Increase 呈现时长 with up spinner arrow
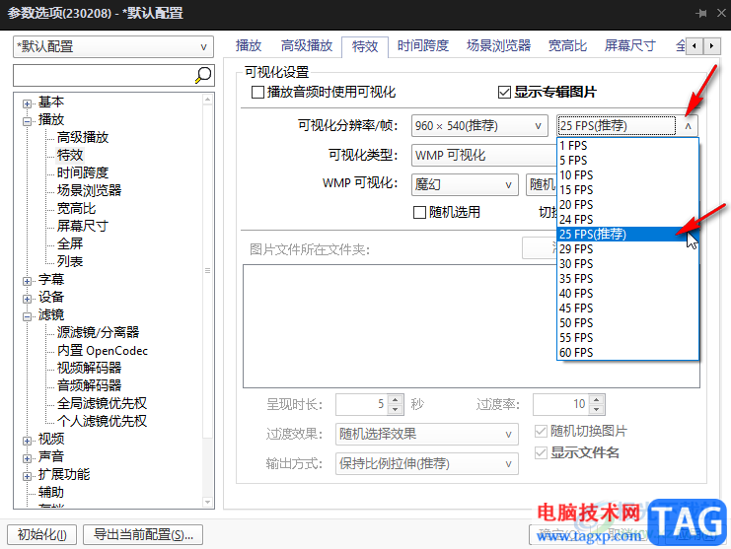Screen dimensions: 731x549 tap(396, 399)
